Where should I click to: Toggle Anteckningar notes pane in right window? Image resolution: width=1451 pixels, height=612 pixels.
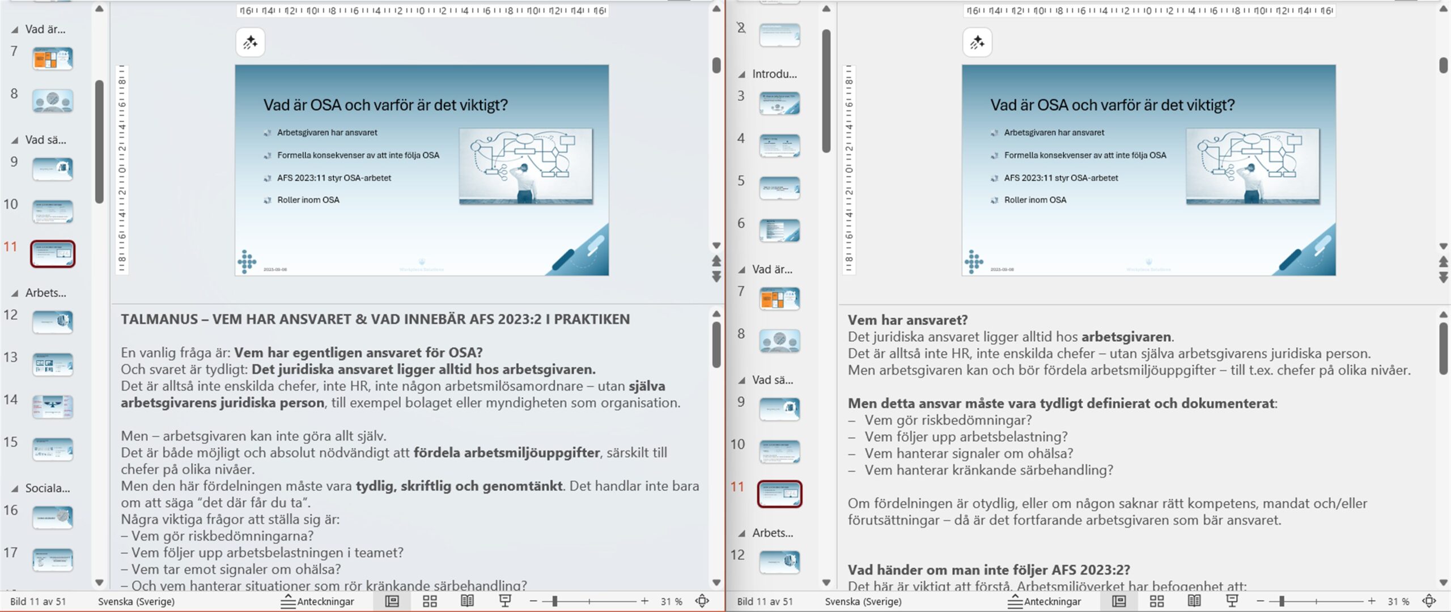1044,601
